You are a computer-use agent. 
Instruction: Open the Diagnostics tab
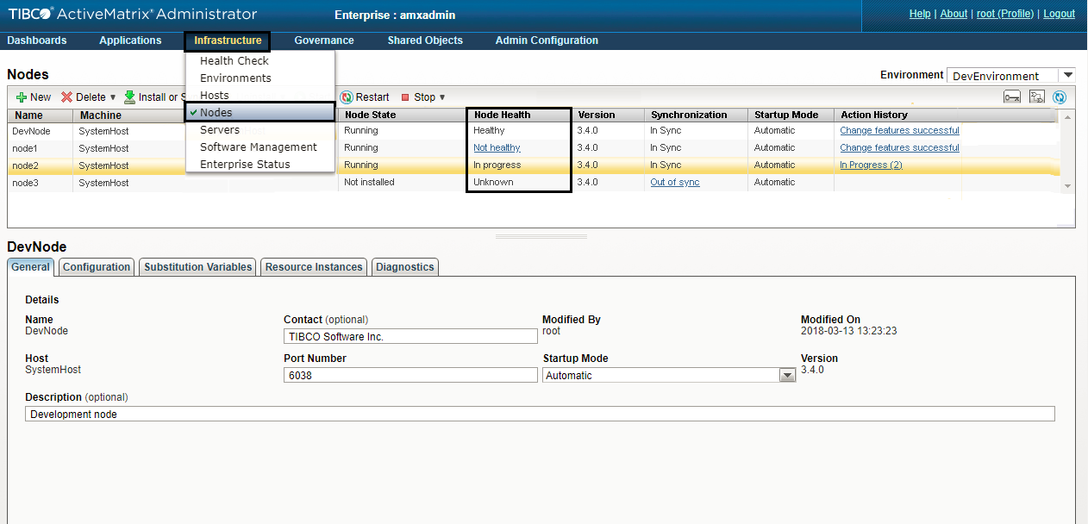[404, 267]
